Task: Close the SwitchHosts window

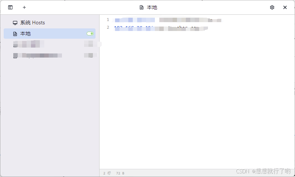Action: (285, 7)
